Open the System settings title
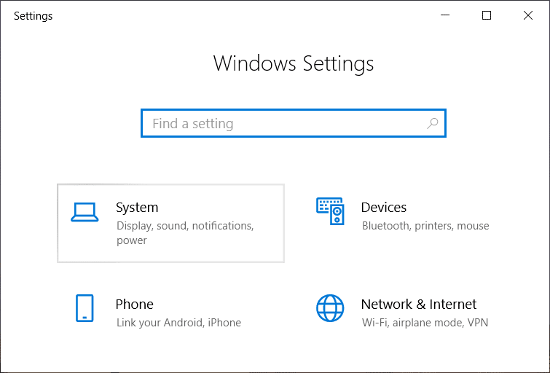Image resolution: width=550 pixels, height=373 pixels. coord(137,208)
